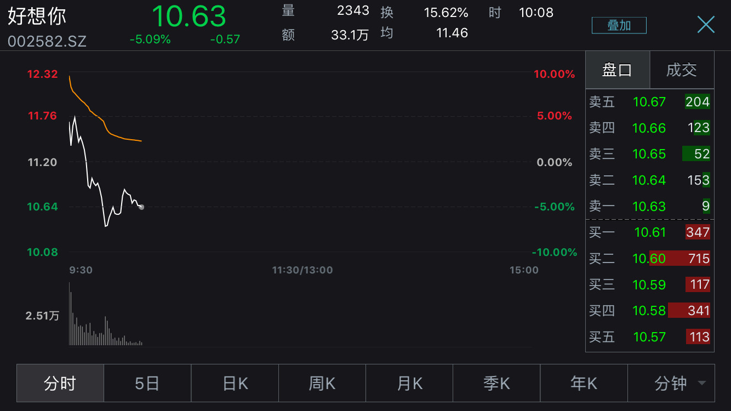Open the 年K (yearly candlestick) chart
Image resolution: width=731 pixels, height=411 pixels.
pyautogui.click(x=584, y=383)
